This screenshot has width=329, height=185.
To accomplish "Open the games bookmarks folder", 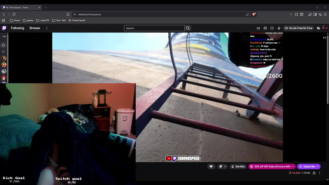I will (x=28, y=20).
